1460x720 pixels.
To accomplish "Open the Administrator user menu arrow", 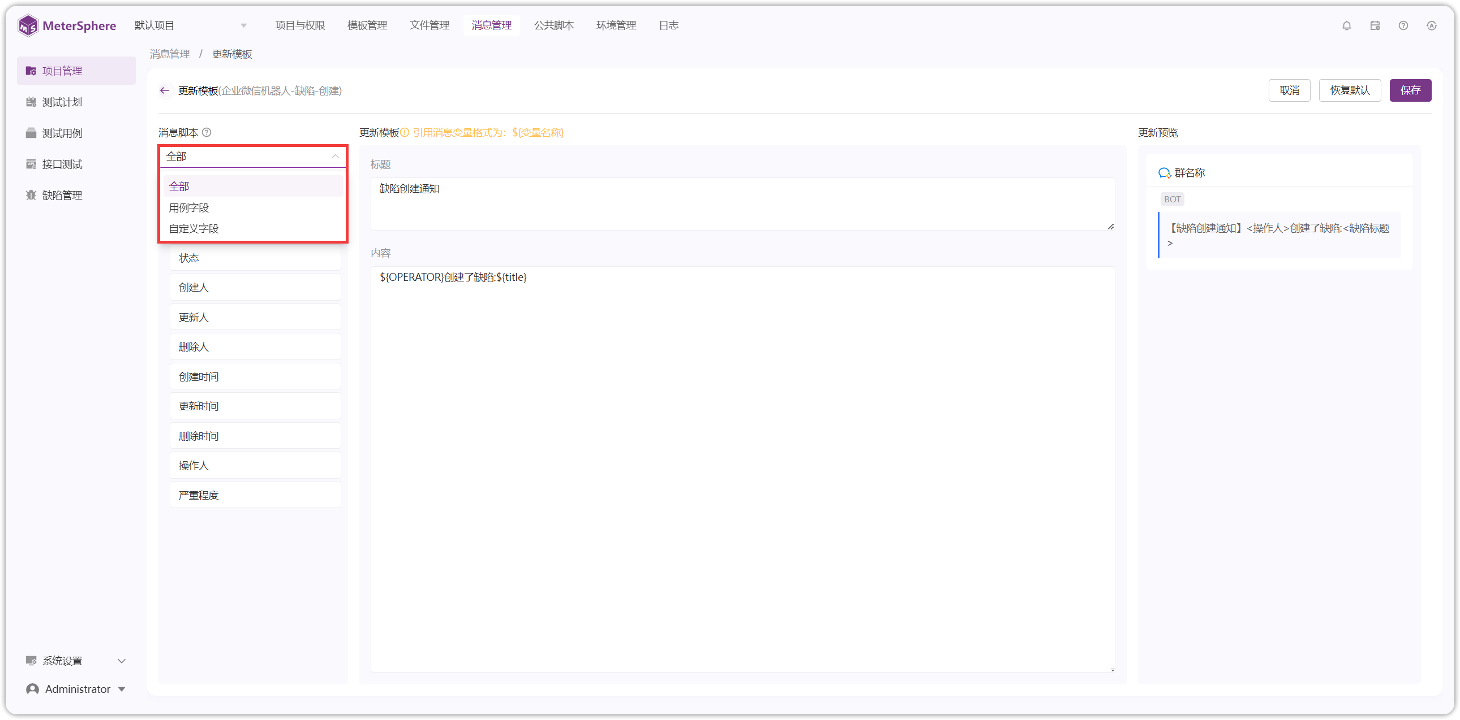I will [121, 689].
